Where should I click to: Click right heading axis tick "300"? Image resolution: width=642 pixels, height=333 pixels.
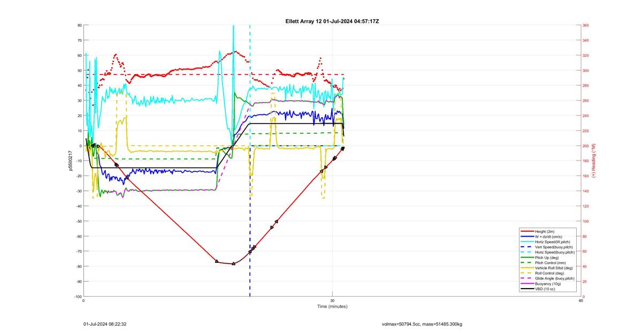tap(585, 71)
